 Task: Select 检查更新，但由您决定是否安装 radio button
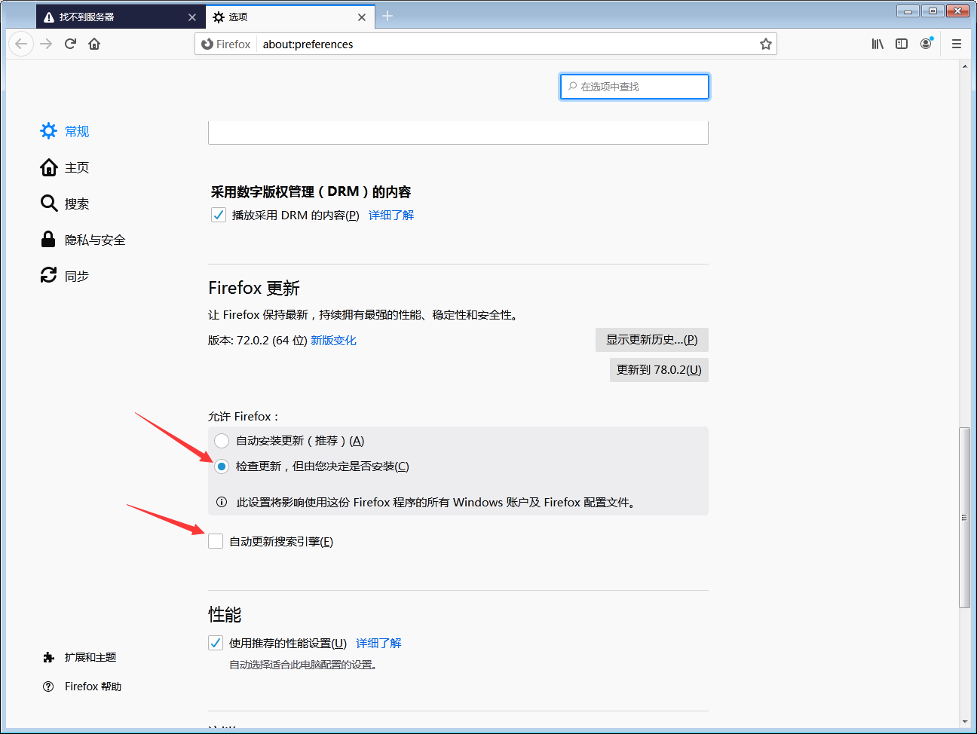tap(222, 466)
